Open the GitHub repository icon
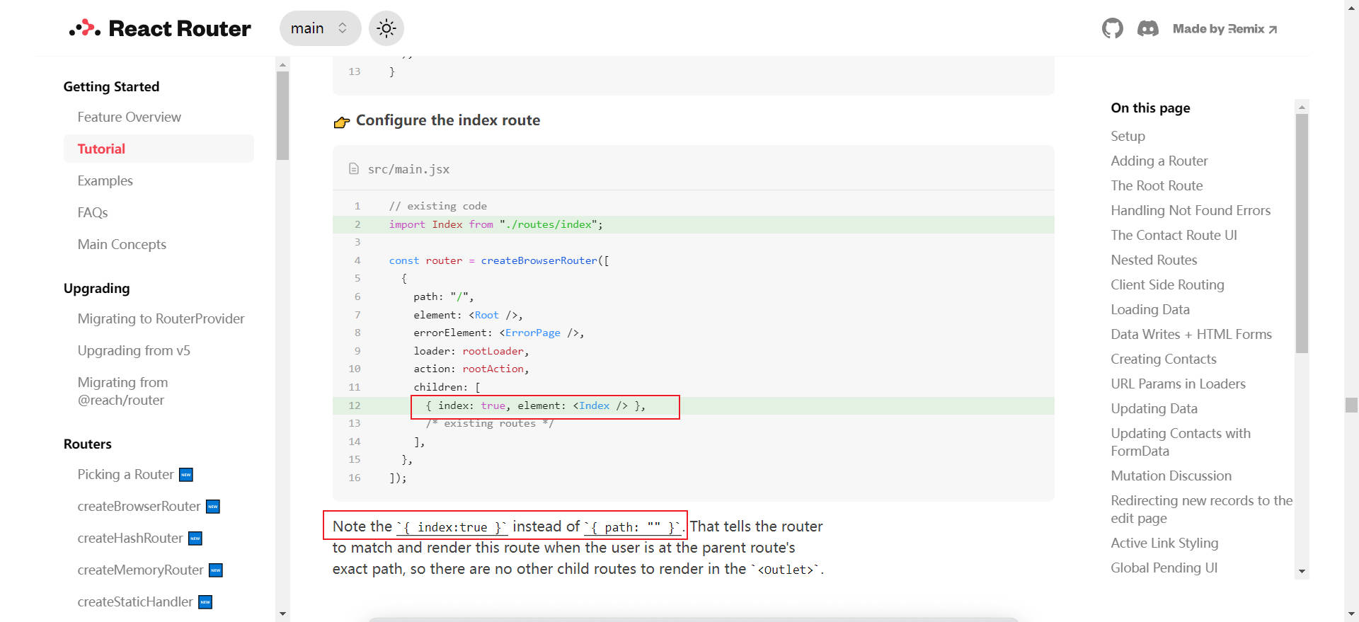 (x=1112, y=28)
